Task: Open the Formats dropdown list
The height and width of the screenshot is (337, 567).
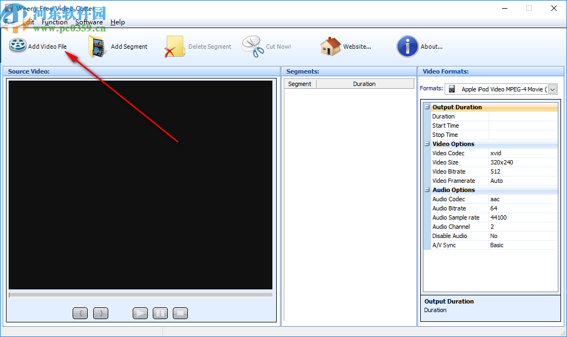Action: coord(552,89)
